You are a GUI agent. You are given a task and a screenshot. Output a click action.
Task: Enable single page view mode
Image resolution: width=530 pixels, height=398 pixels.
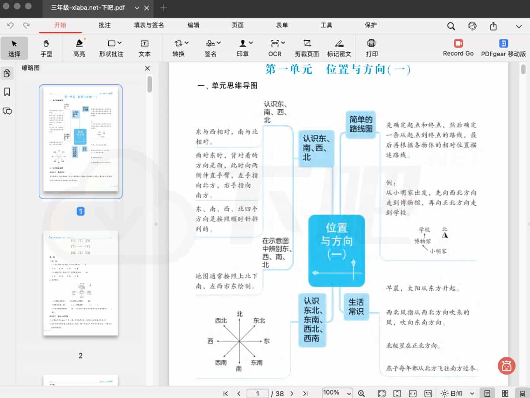tap(487, 393)
